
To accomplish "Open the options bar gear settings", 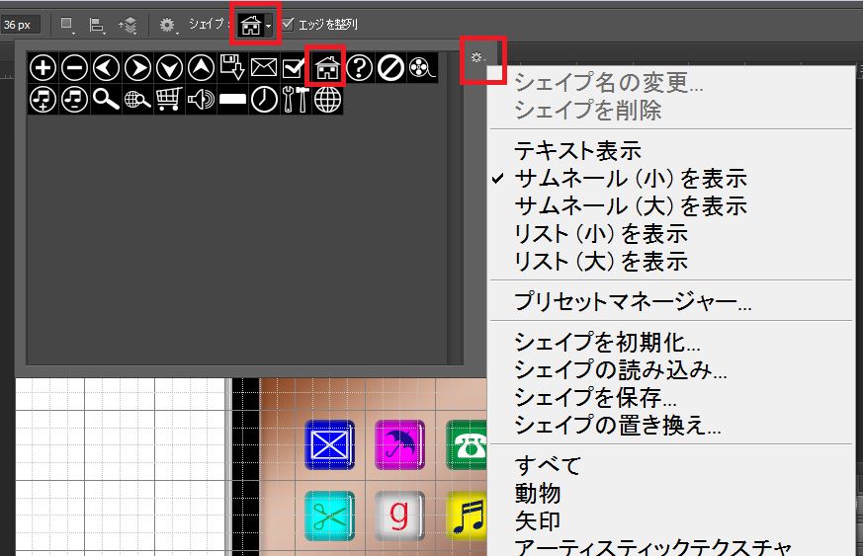I will [x=167, y=25].
